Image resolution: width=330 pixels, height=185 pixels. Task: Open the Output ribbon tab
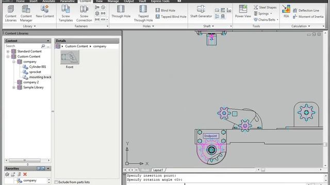click(129, 1)
